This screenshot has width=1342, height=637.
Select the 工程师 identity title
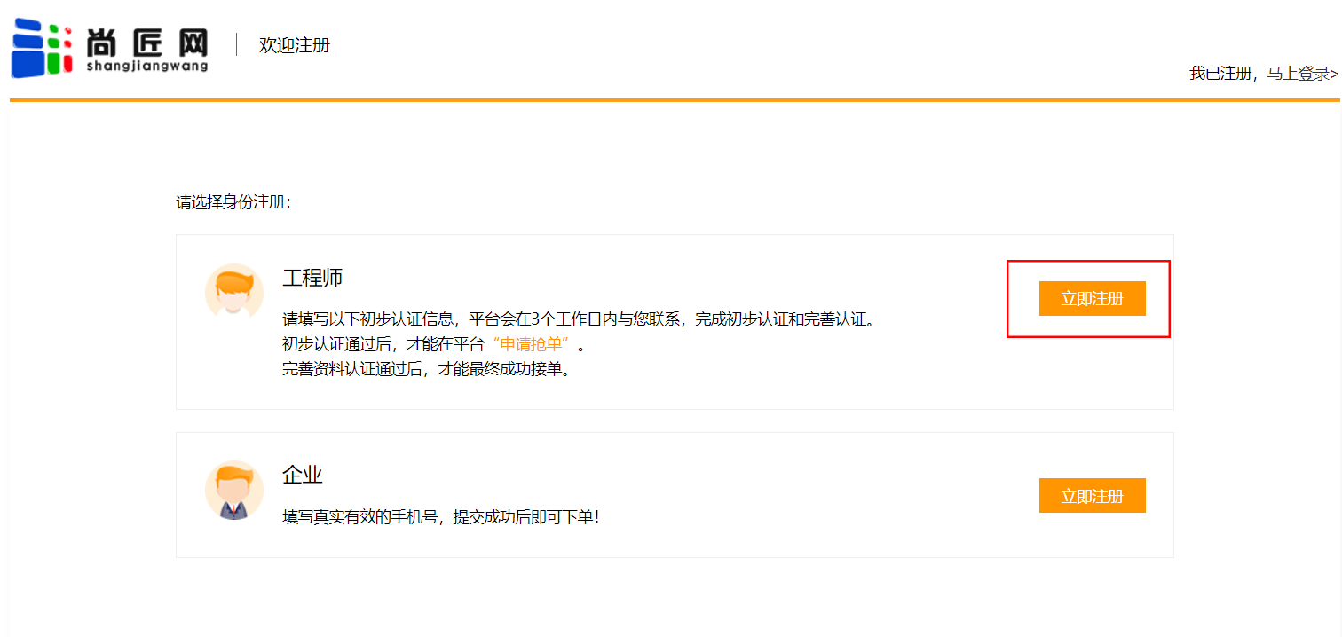pos(312,278)
